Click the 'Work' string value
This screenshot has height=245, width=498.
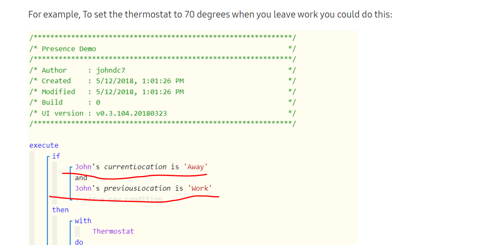tap(200, 189)
